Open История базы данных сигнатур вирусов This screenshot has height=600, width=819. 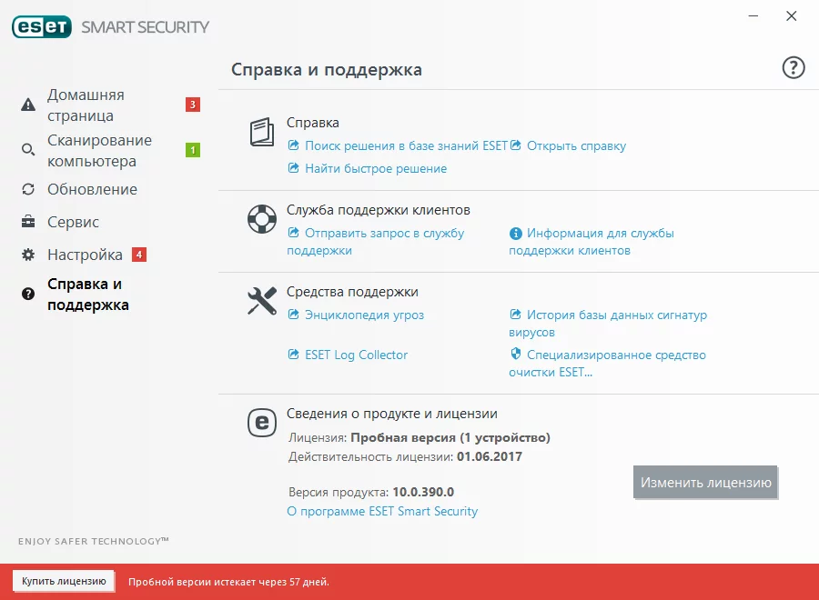[608, 324]
